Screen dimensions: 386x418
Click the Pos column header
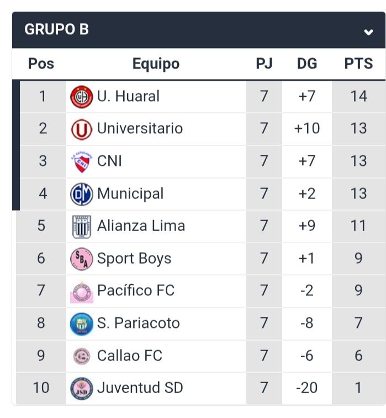[x=41, y=64]
